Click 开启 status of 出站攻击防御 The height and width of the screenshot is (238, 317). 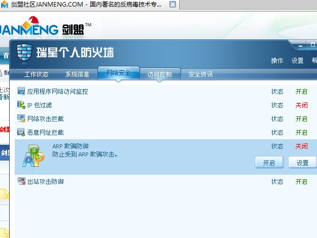tap(301, 181)
